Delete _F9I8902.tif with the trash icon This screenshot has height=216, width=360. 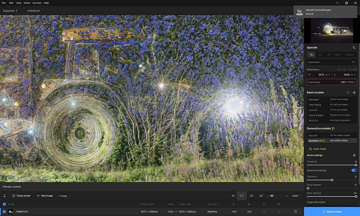(x=296, y=212)
